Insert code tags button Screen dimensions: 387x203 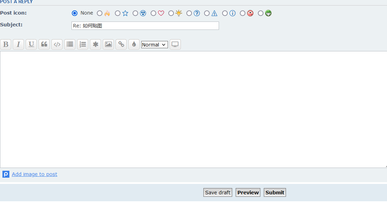(57, 44)
